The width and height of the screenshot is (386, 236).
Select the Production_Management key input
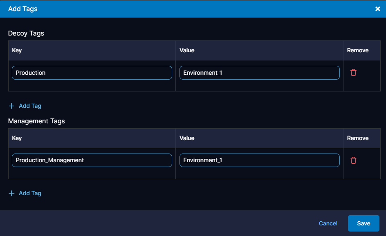(x=92, y=160)
